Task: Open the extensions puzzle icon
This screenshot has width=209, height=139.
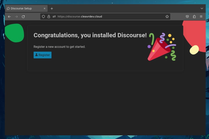Action: [194, 16]
